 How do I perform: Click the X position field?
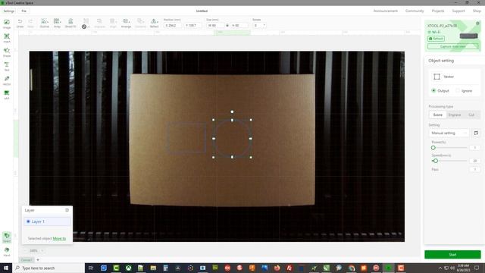click(173, 25)
